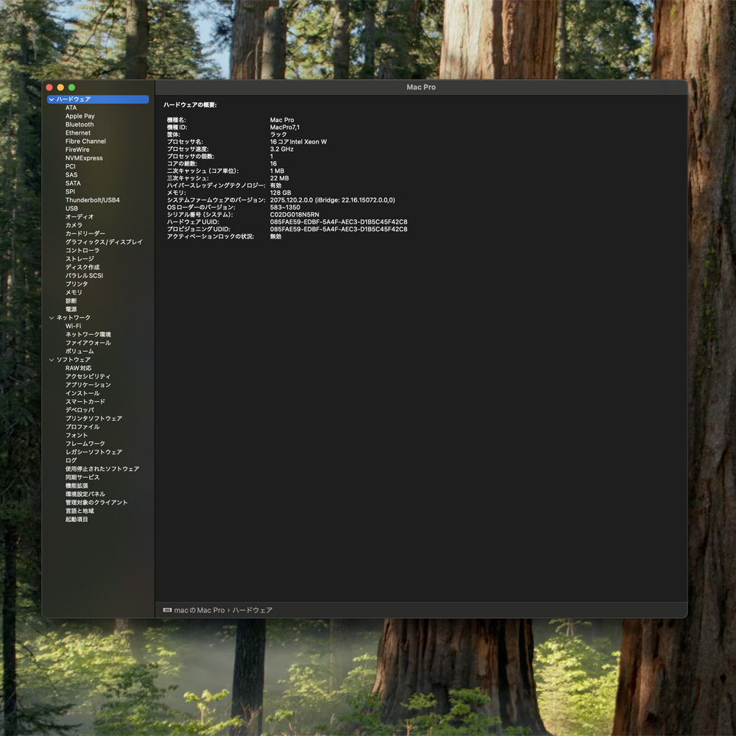Select 起動項目 entry
736x736 pixels.
tap(77, 520)
